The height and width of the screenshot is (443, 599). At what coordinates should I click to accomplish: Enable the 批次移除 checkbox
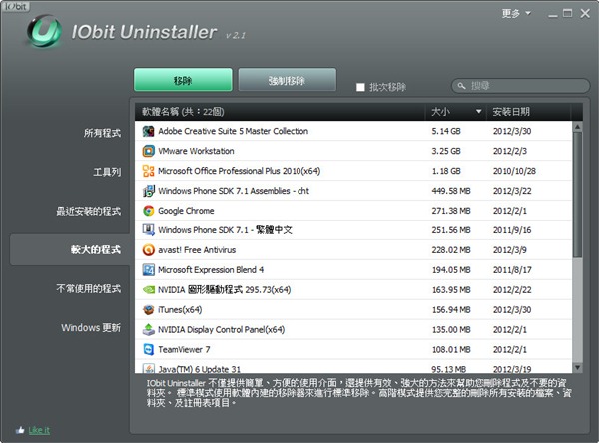coord(360,87)
